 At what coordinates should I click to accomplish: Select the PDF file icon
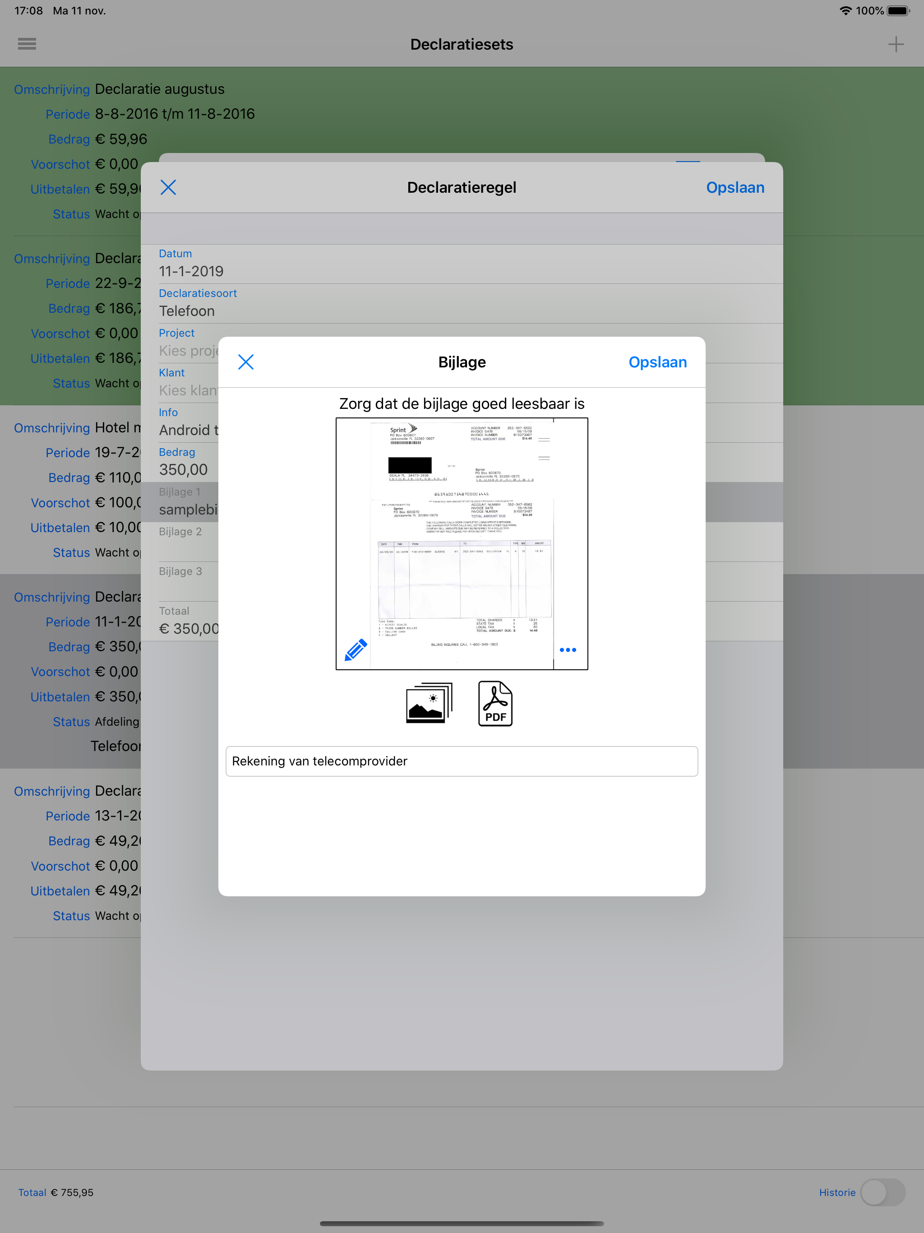coord(495,703)
